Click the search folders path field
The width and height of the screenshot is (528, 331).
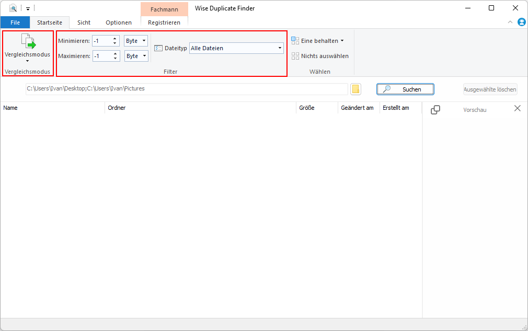pyautogui.click(x=187, y=89)
